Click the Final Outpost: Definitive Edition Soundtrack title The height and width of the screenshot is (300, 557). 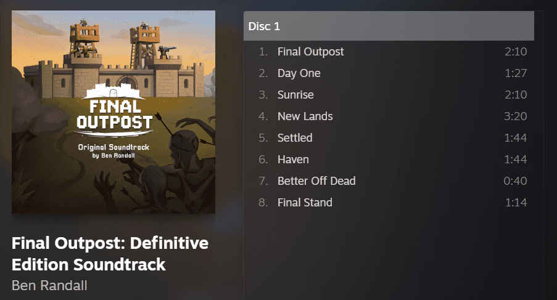(x=110, y=254)
